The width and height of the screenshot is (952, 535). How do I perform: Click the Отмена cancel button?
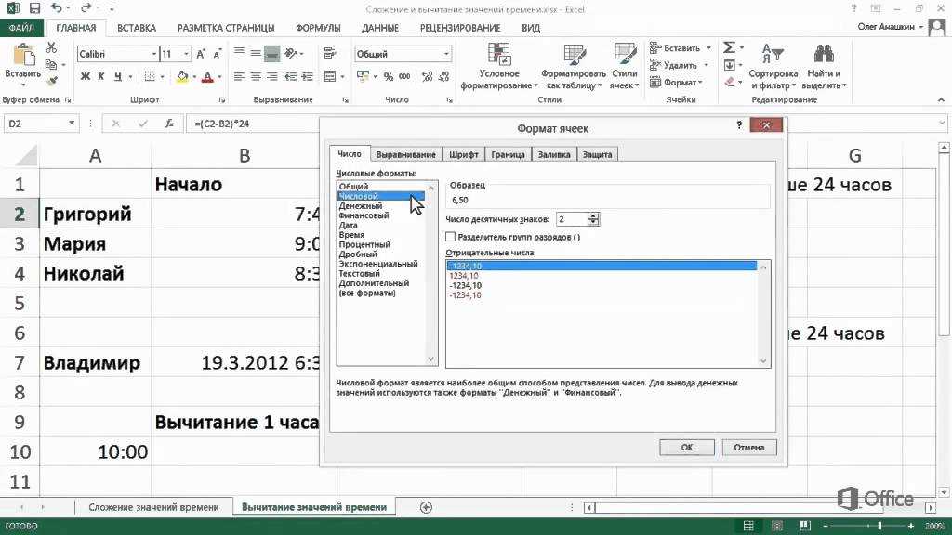click(748, 447)
